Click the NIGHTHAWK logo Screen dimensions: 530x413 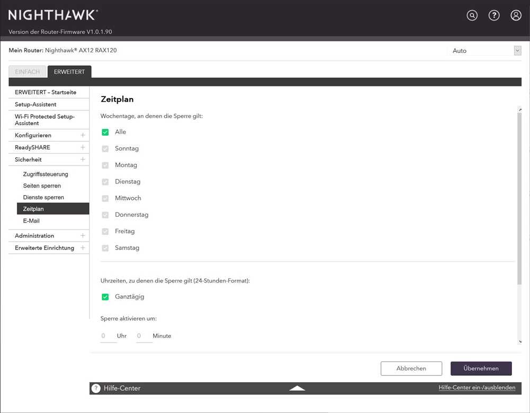click(53, 15)
